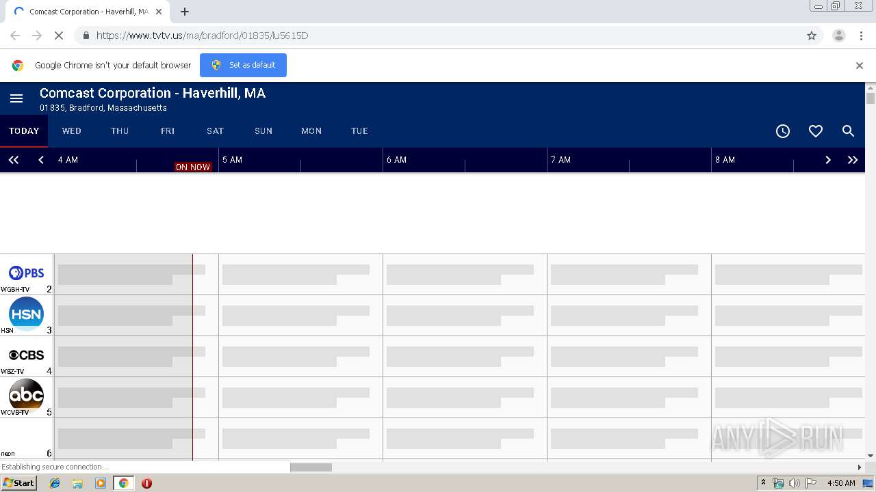Click scroll right arrow on horizontal scrollbar

(860, 467)
